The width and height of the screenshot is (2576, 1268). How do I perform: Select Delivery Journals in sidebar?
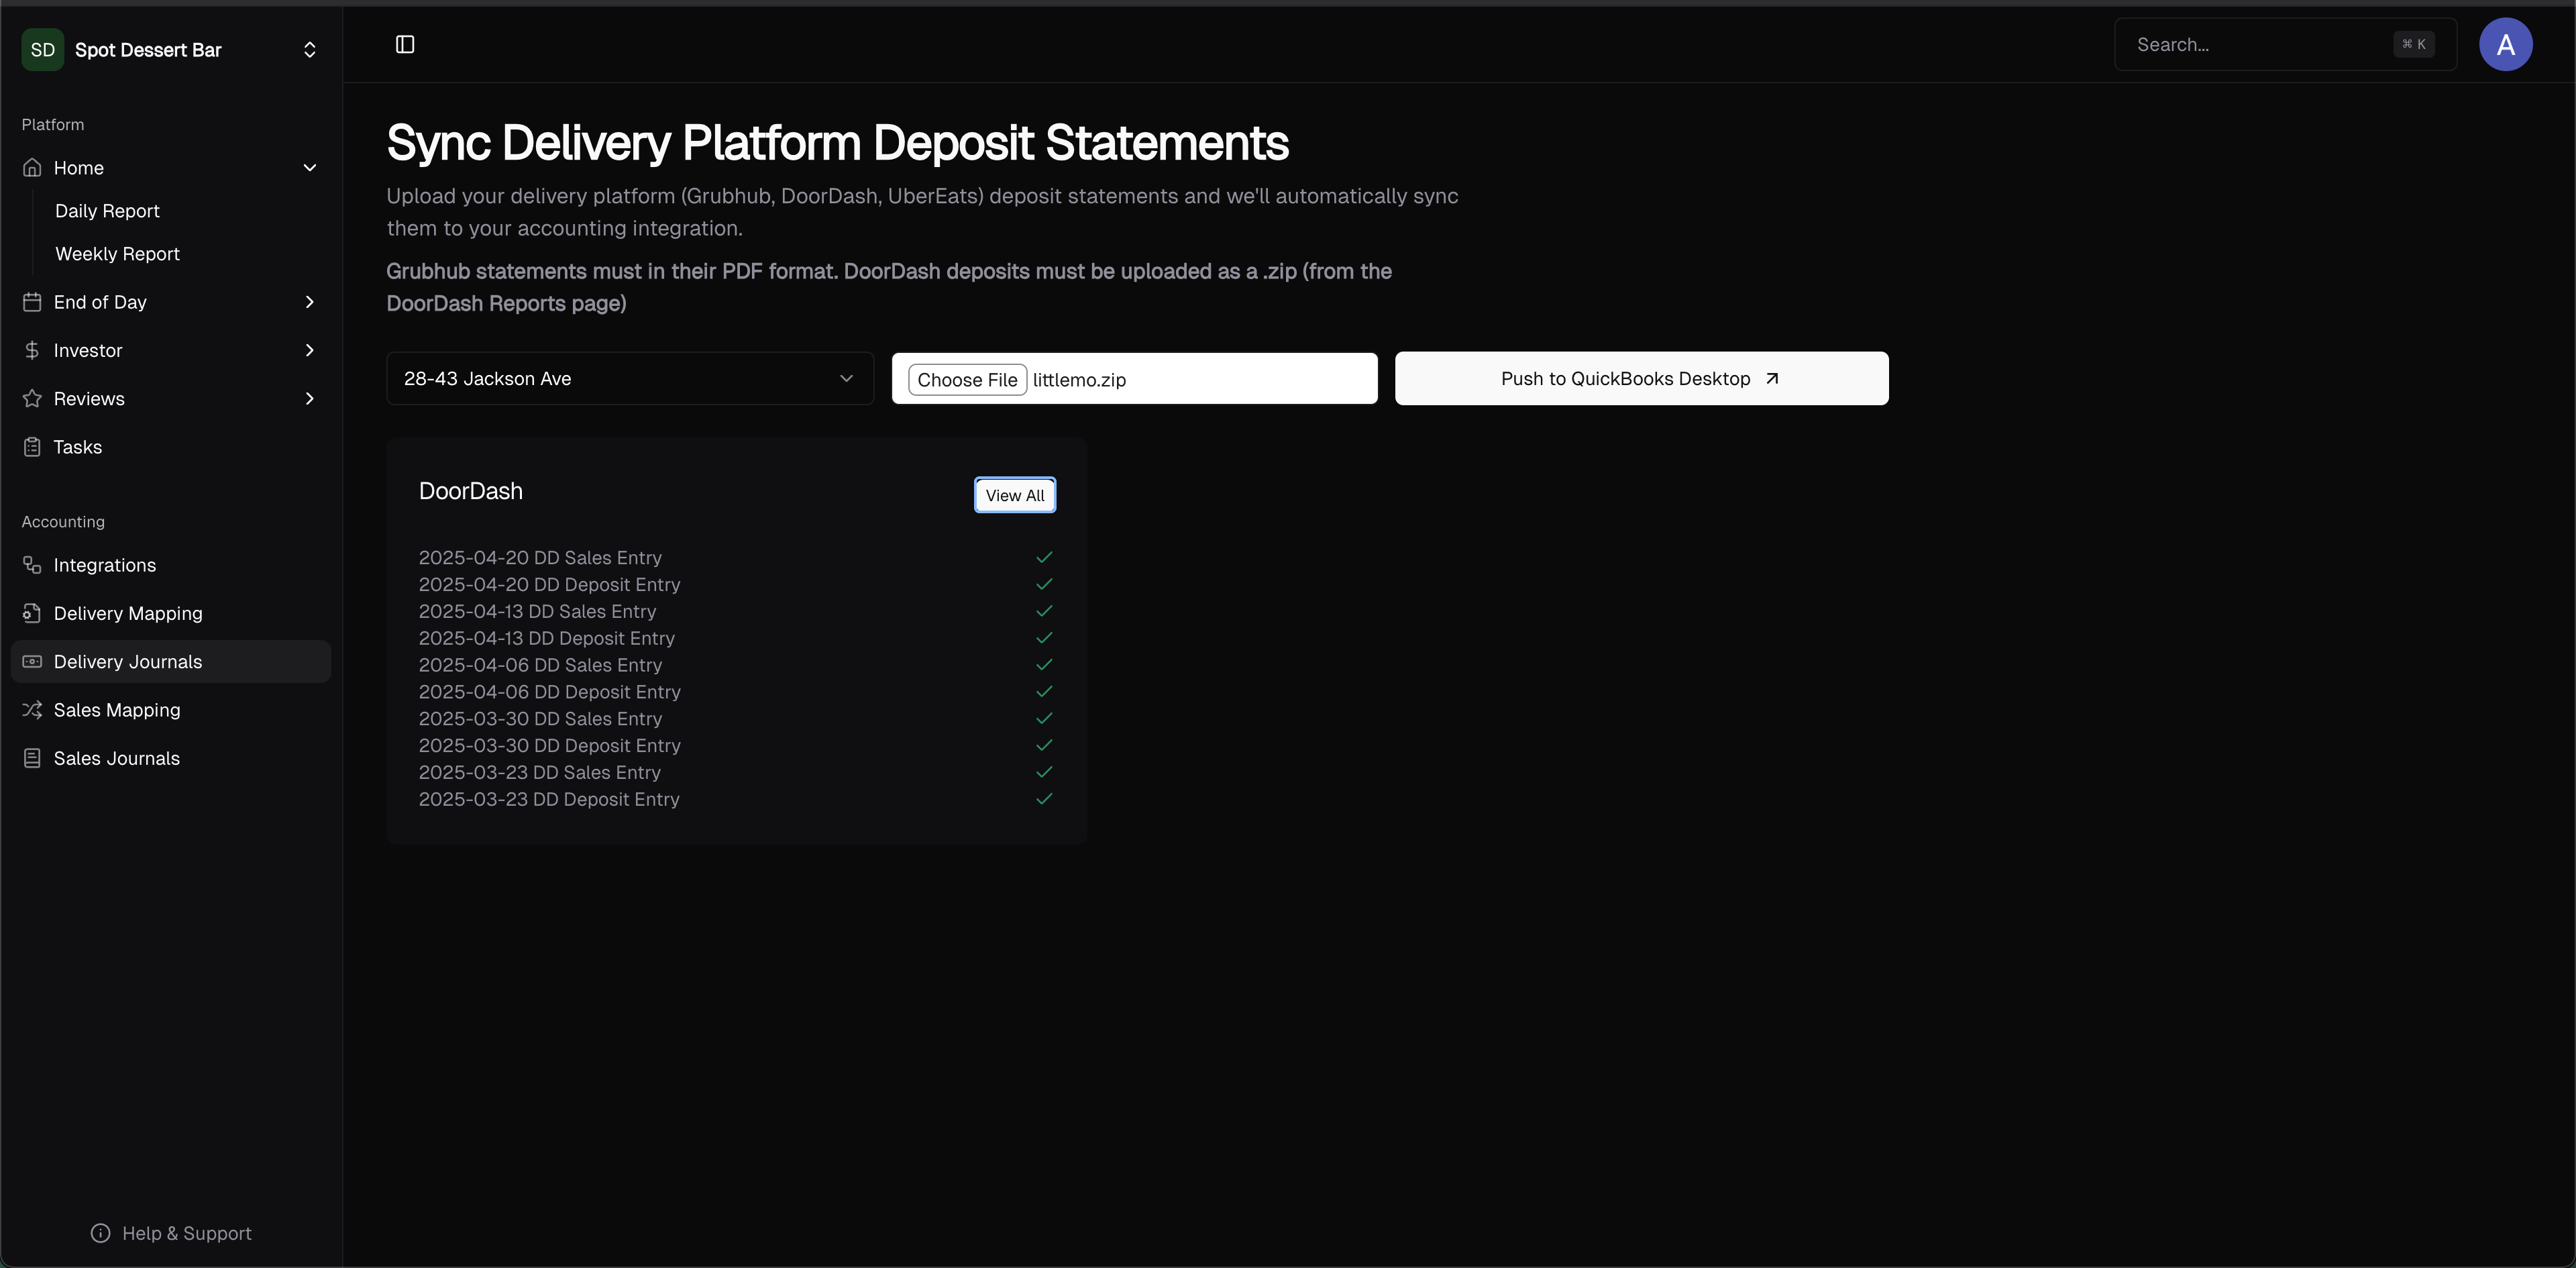coord(171,662)
